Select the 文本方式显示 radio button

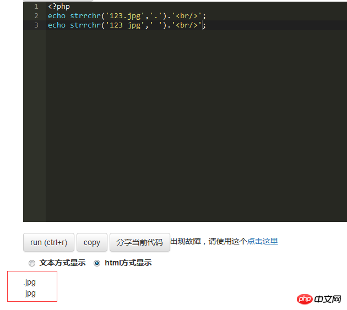pyautogui.click(x=32, y=263)
